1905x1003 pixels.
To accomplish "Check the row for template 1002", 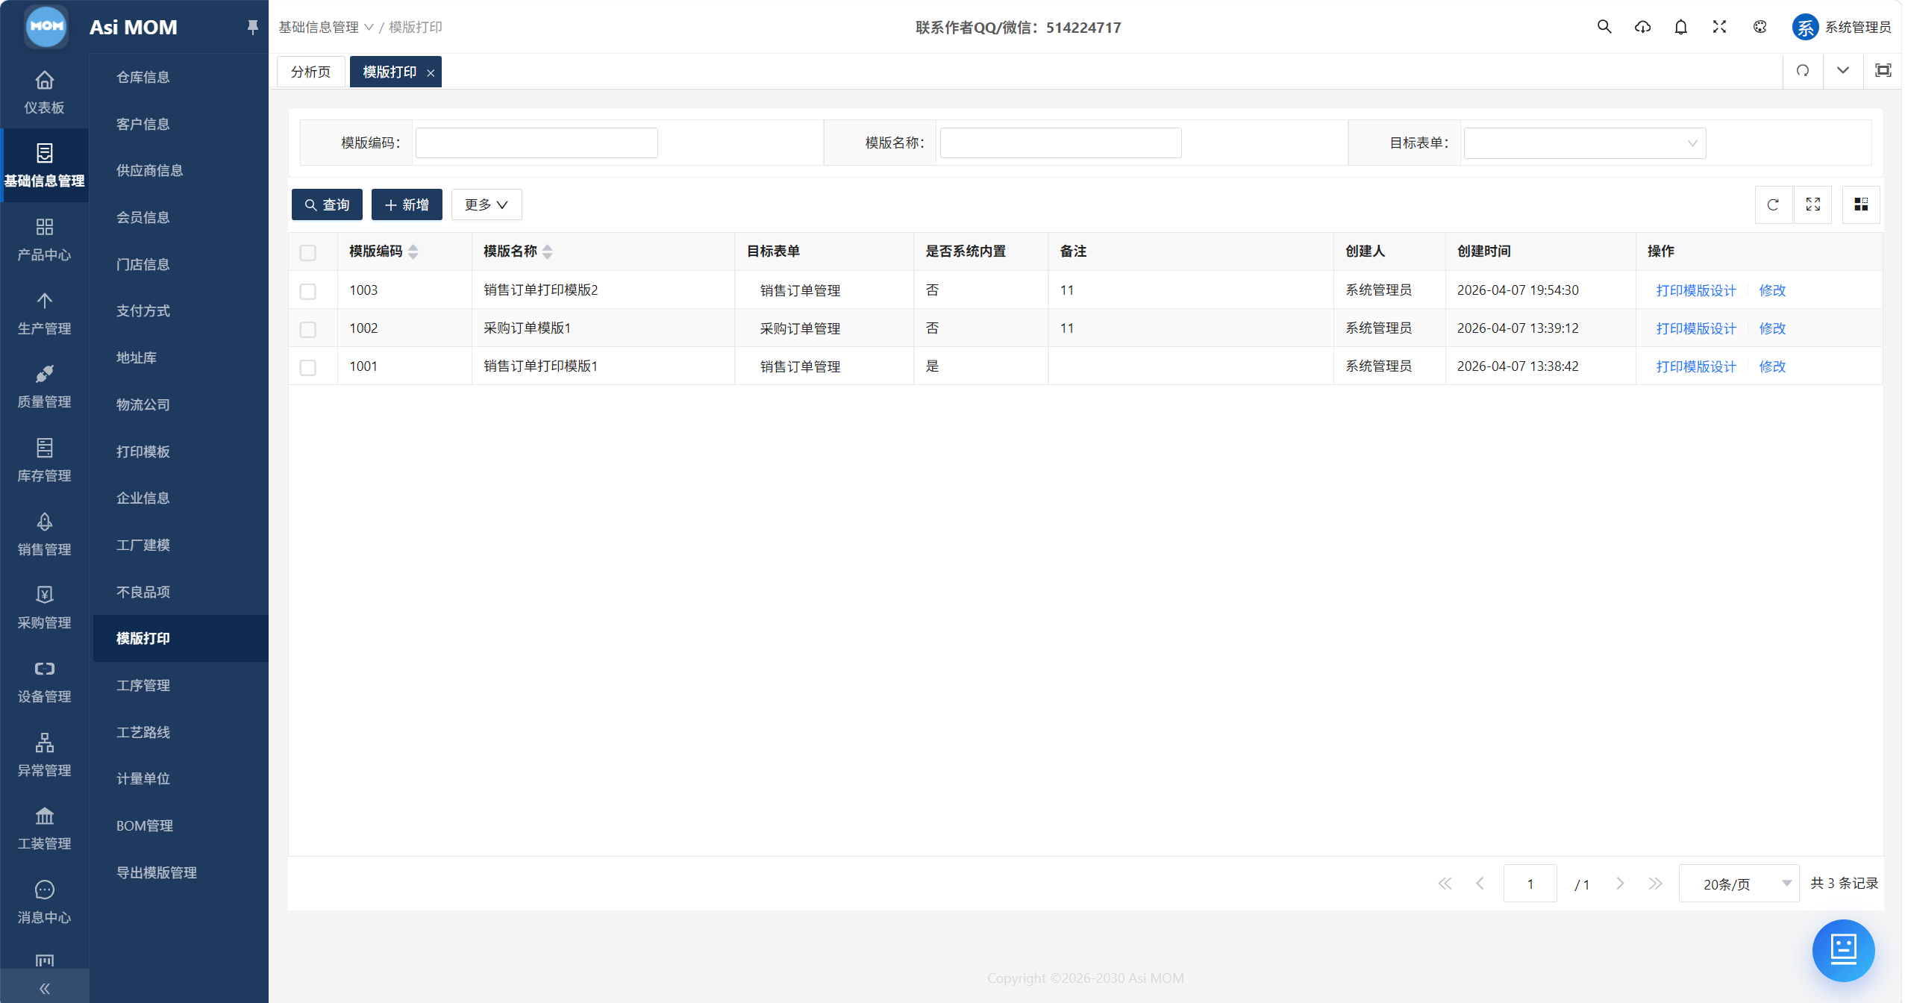I will tap(307, 329).
